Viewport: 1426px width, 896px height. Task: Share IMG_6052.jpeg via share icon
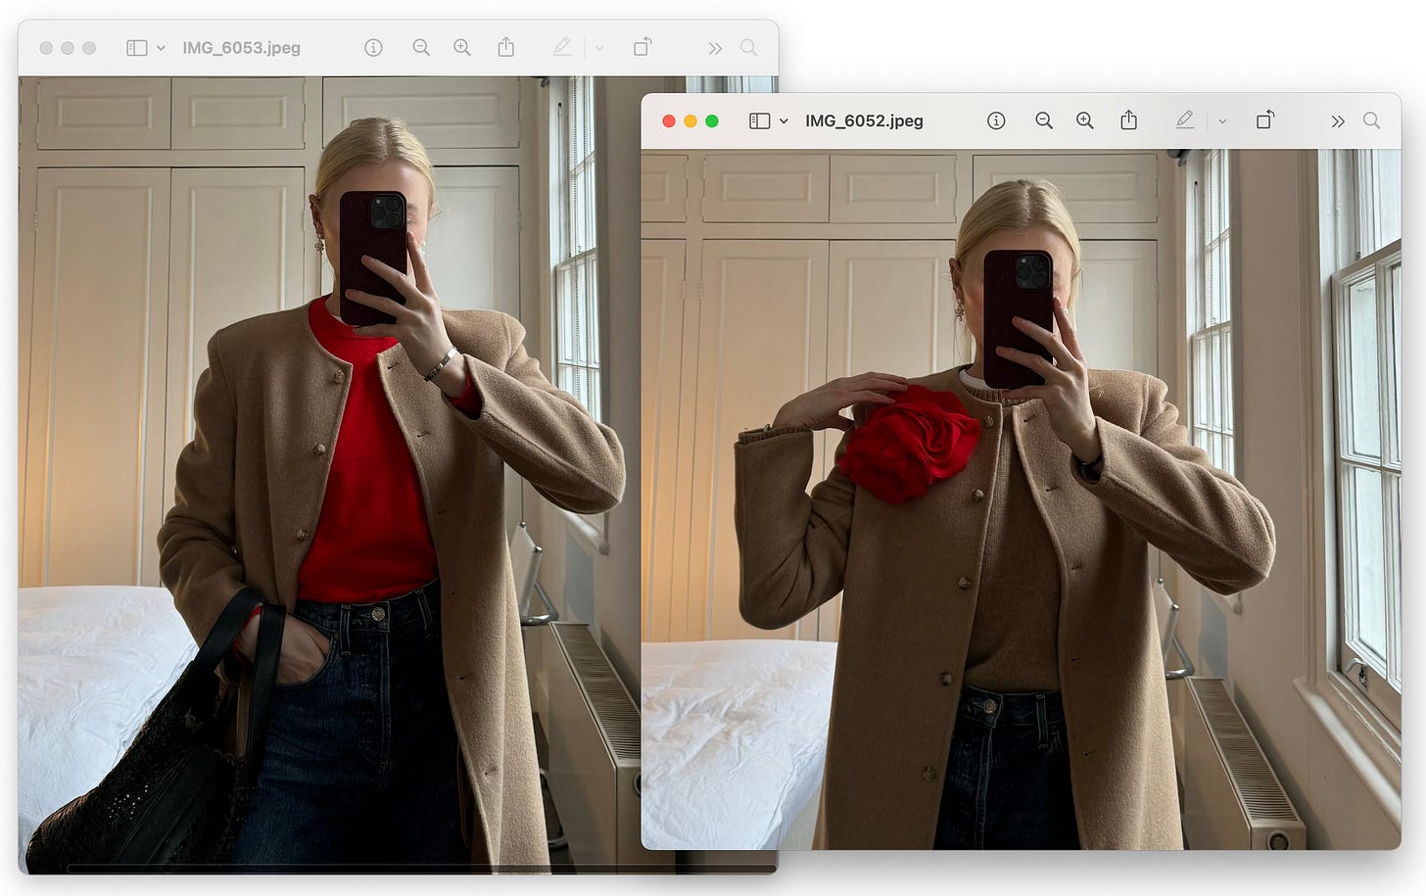[x=1129, y=119]
